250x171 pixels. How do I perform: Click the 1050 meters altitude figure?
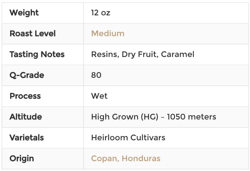pyautogui.click(x=191, y=117)
